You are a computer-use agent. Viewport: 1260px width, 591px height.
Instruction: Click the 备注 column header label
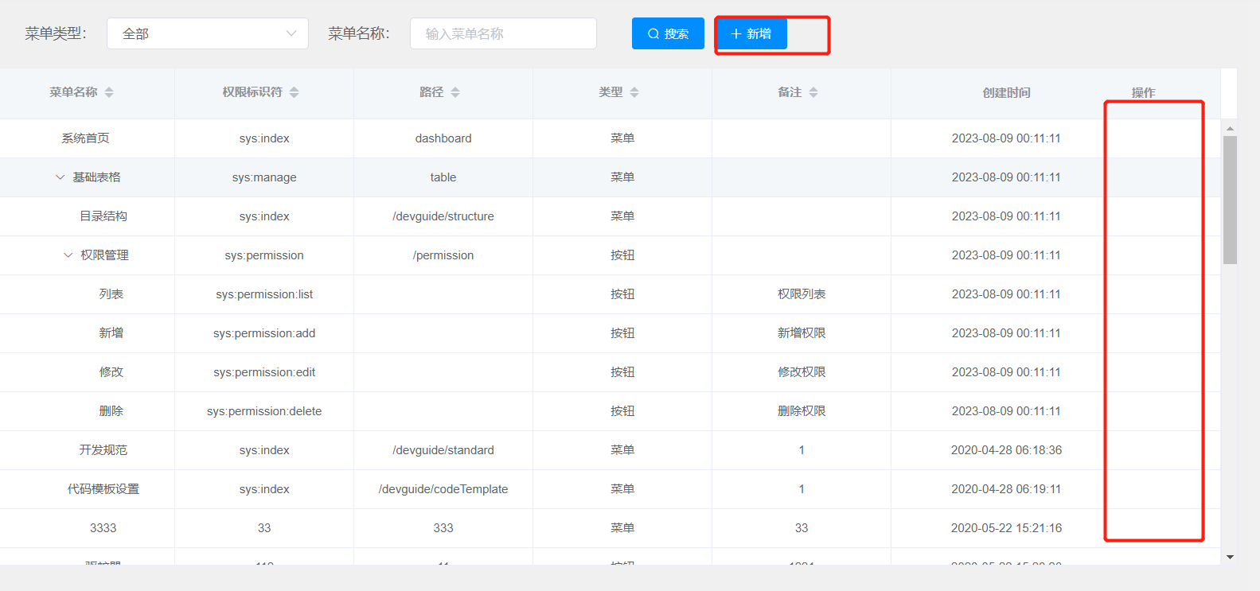(790, 92)
